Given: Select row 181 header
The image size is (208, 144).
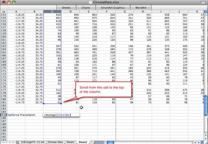Looking at the screenshot, I should point(3,103).
